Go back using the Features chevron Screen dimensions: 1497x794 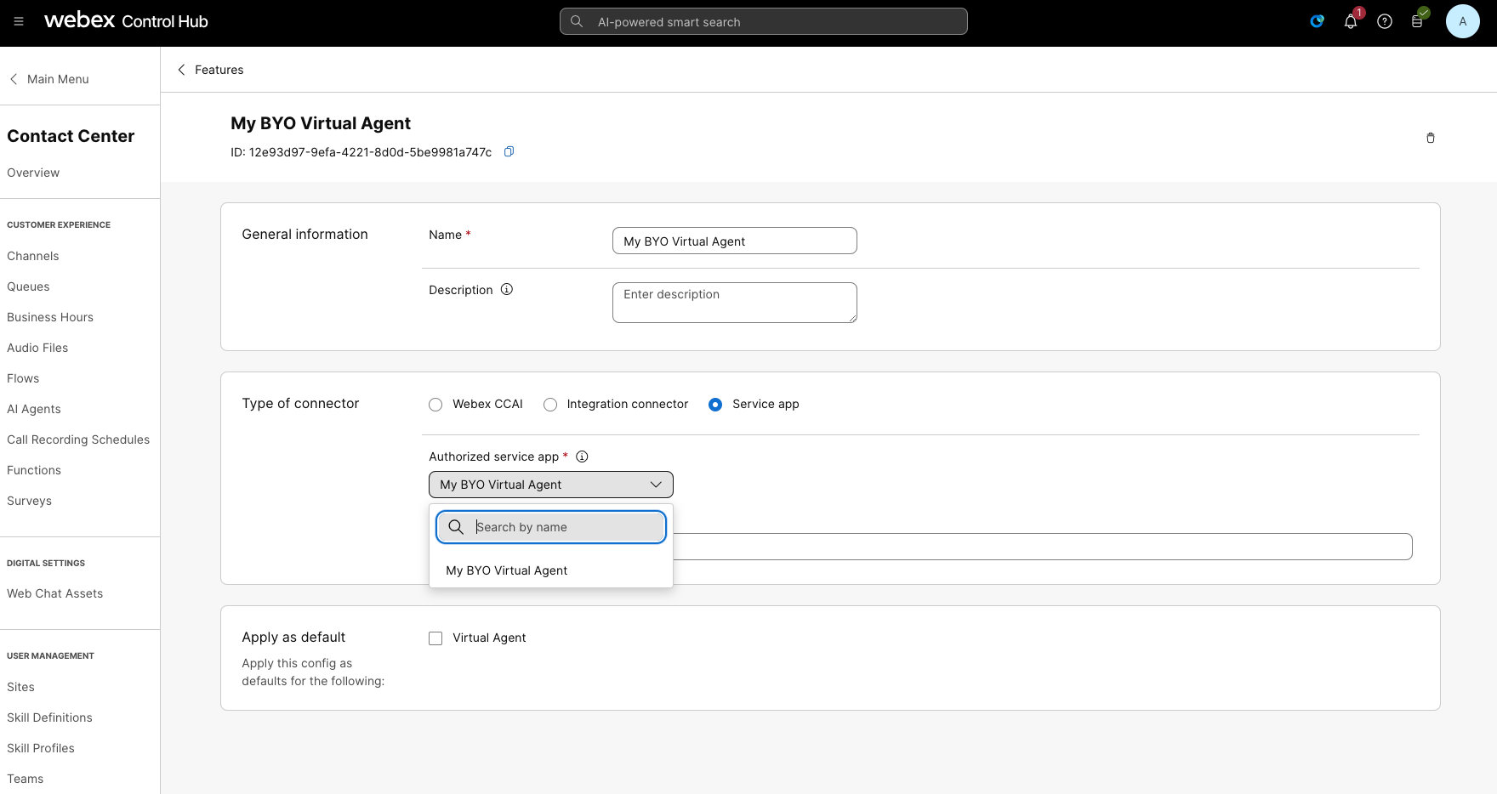[181, 70]
